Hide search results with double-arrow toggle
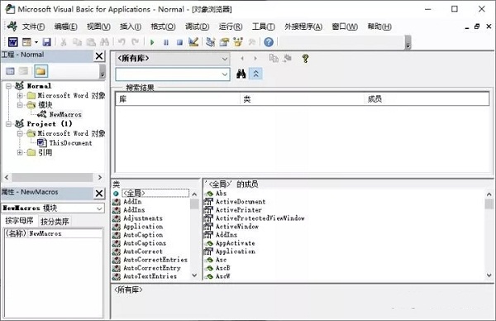 click(x=256, y=74)
